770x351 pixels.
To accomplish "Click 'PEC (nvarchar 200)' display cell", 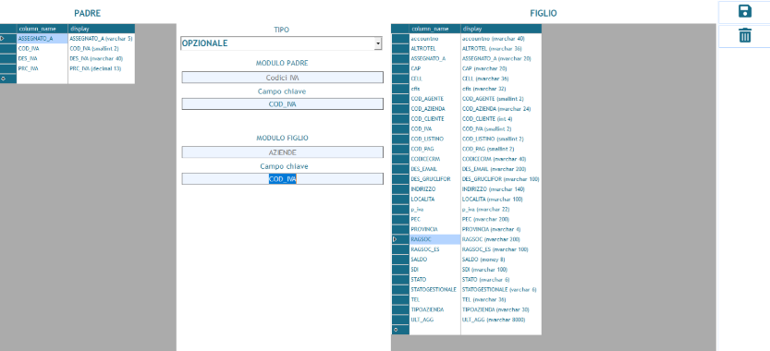I will (x=501, y=220).
